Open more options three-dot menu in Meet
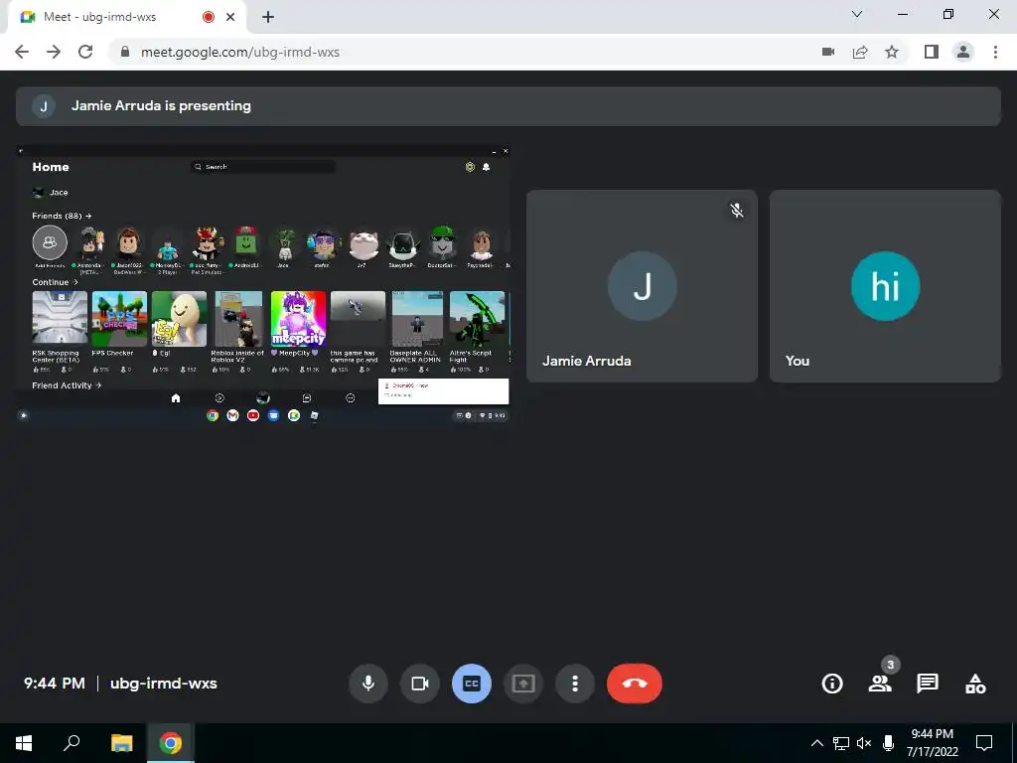This screenshot has width=1017, height=763. 575,684
